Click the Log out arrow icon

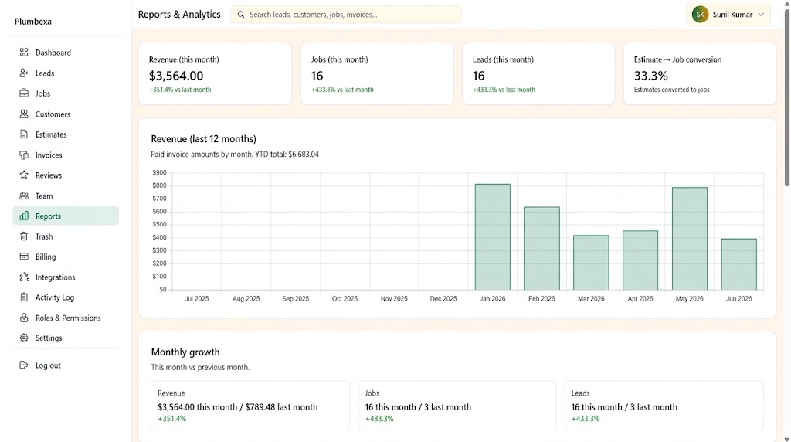[24, 365]
